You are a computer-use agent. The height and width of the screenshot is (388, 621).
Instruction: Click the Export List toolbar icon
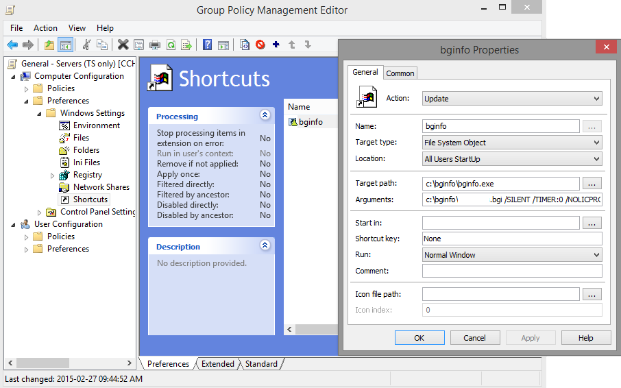tap(186, 45)
